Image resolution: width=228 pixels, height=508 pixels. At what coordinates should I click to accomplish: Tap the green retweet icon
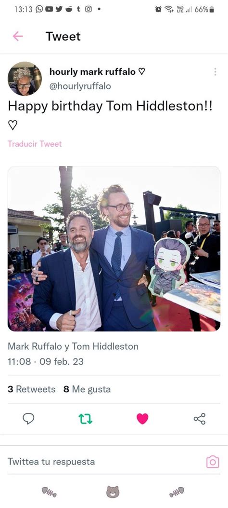coord(86,419)
